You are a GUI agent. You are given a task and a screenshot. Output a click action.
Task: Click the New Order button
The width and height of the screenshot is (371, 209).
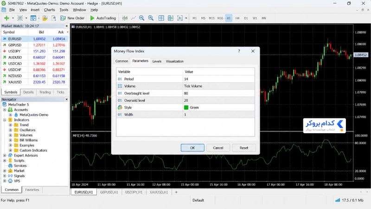(x=72, y=18)
